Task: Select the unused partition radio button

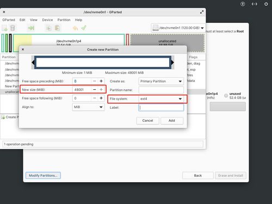Action: click(226, 96)
